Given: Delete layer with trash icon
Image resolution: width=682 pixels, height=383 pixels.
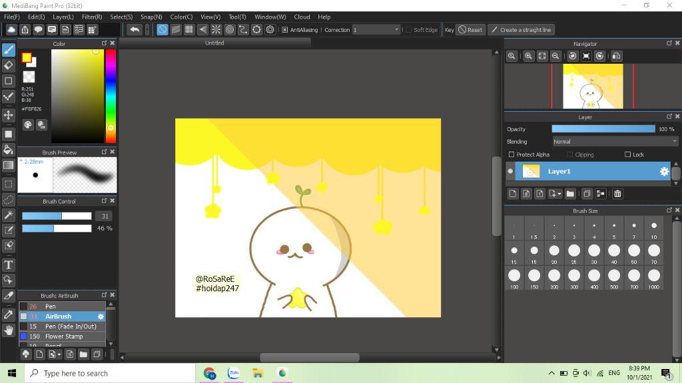Looking at the screenshot, I should coord(617,193).
